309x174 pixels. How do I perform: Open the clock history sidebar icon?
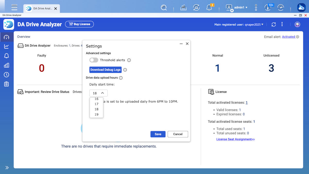[x=6, y=75]
